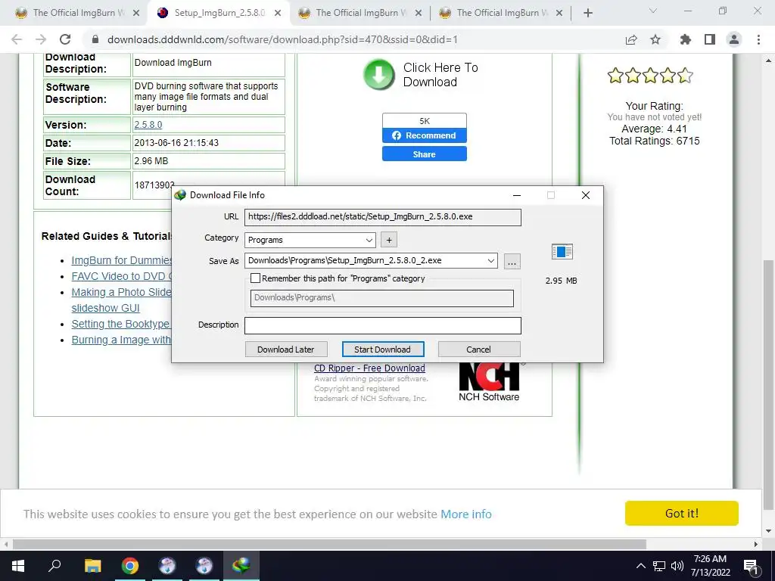This screenshot has width=775, height=581.
Task: Open Burning a Image with guide link
Action: (x=122, y=340)
